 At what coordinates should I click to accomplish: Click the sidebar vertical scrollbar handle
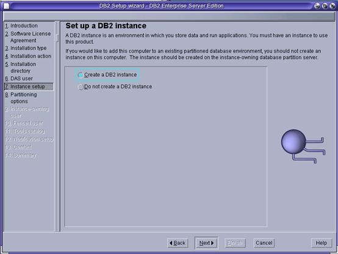tap(57, 38)
